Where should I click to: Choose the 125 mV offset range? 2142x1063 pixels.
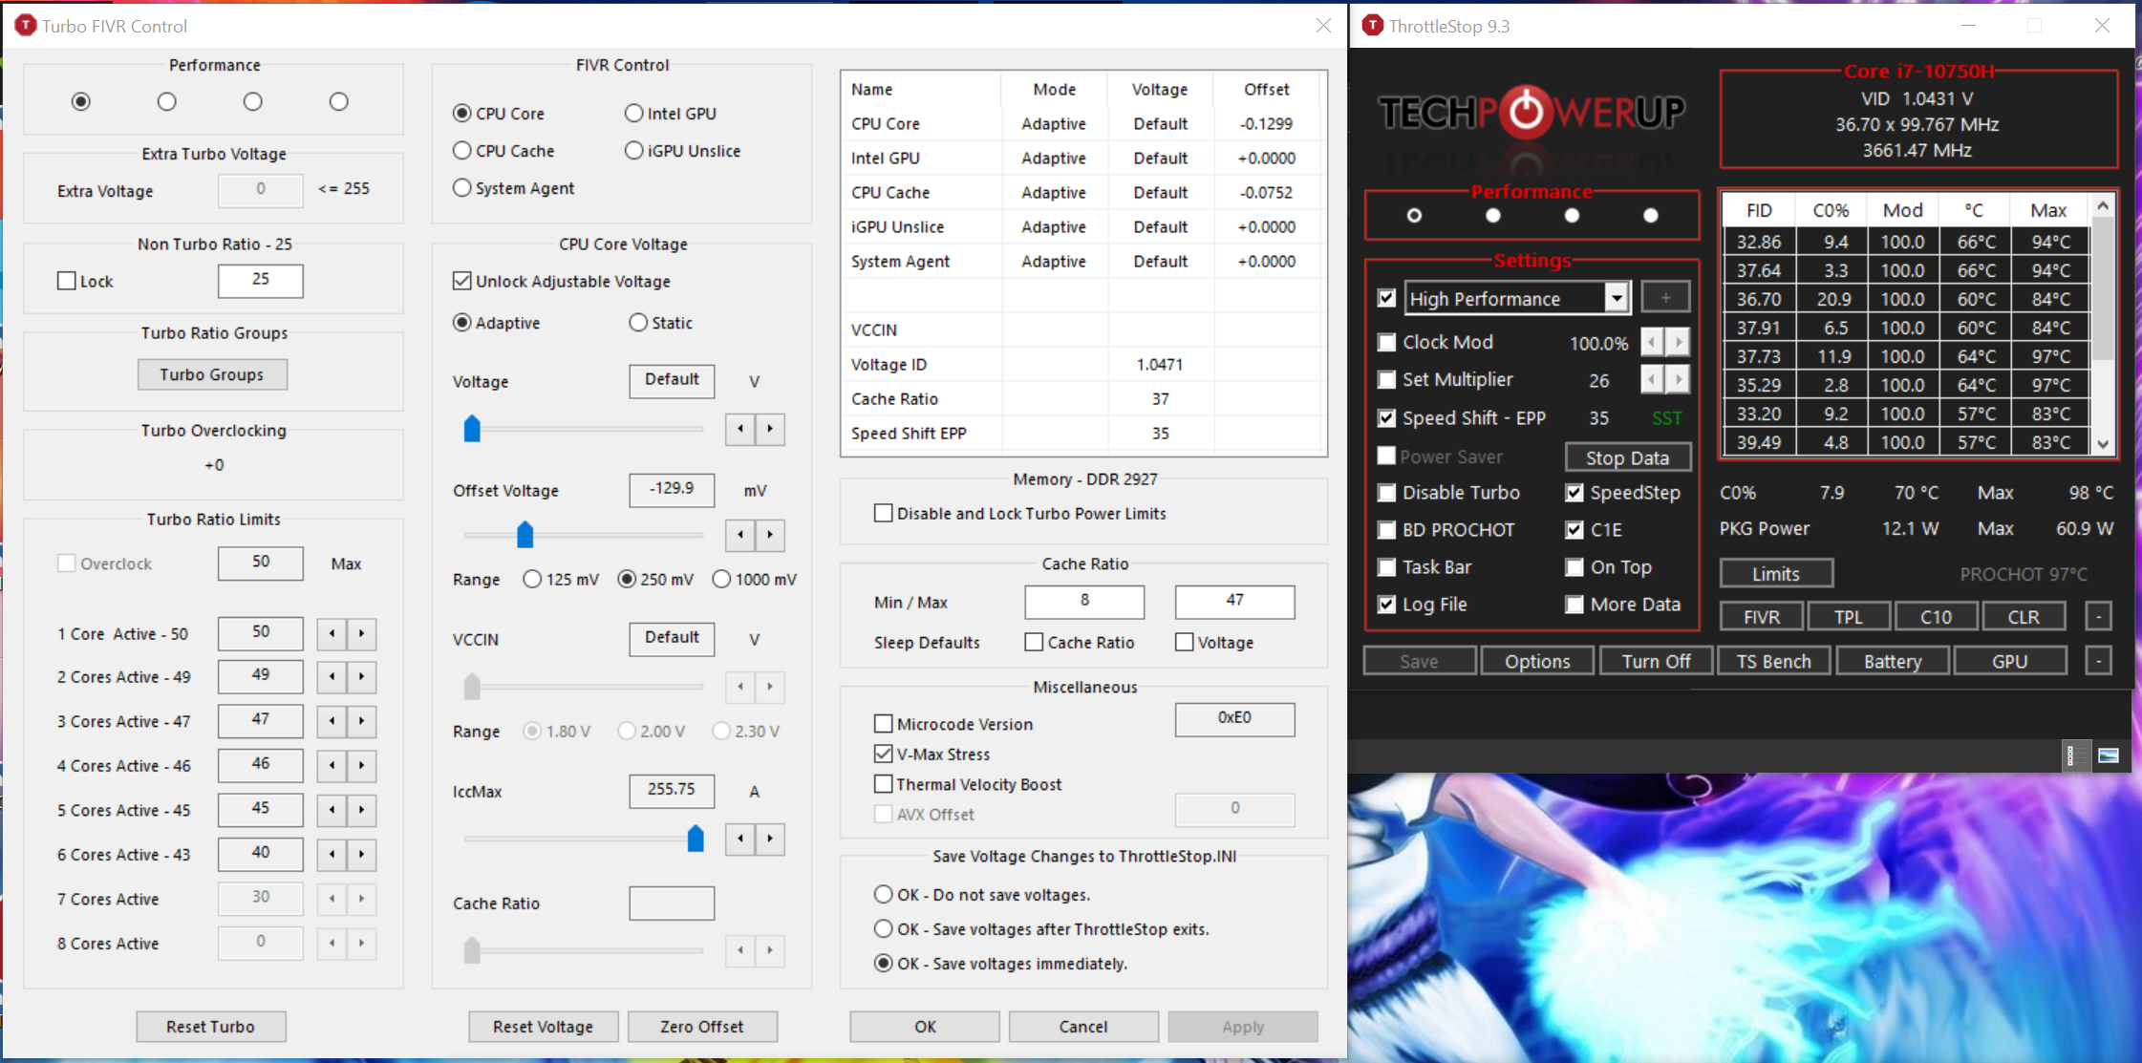click(532, 579)
